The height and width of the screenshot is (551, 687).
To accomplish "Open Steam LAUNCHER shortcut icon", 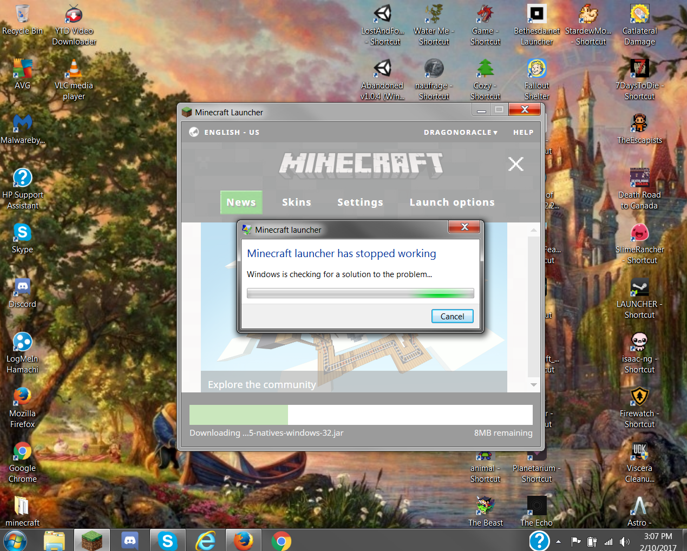I will (639, 299).
